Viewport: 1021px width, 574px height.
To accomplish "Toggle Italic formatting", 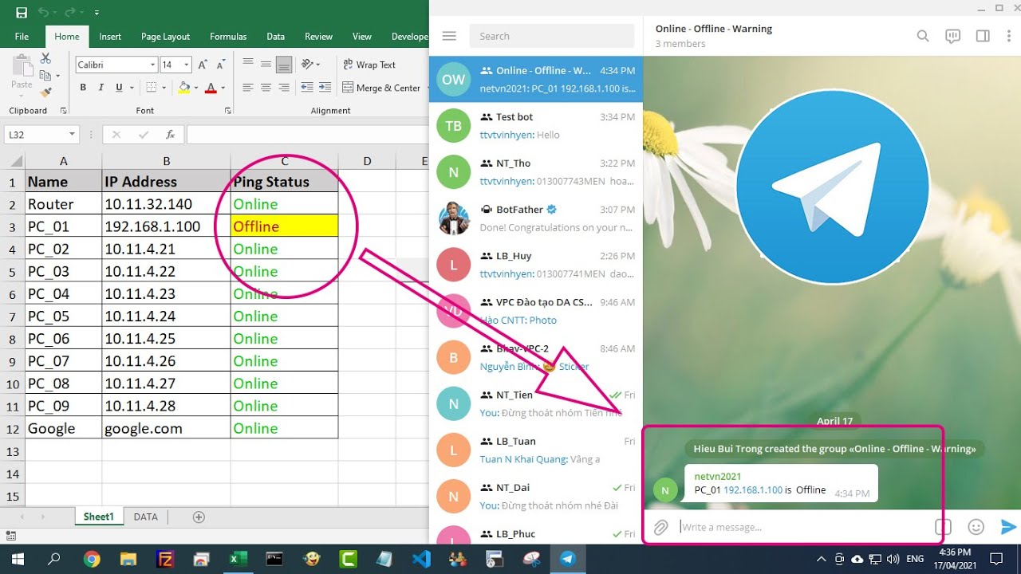I will (101, 88).
